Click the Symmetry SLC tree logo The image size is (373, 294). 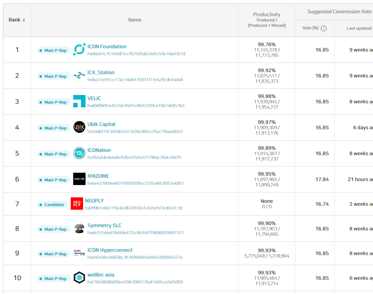79,228
